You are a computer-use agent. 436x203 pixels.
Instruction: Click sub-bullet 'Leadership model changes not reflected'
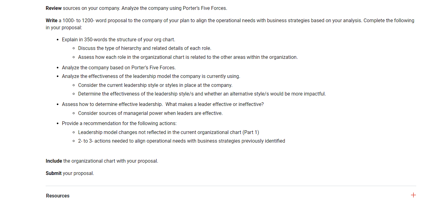[169, 132]
